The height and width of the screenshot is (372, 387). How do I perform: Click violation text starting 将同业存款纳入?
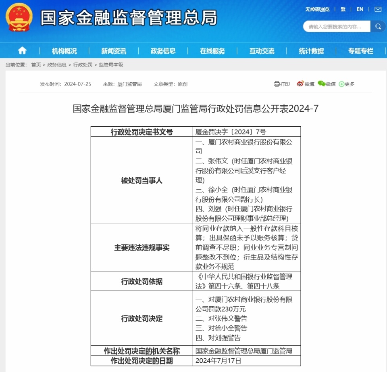point(247,247)
